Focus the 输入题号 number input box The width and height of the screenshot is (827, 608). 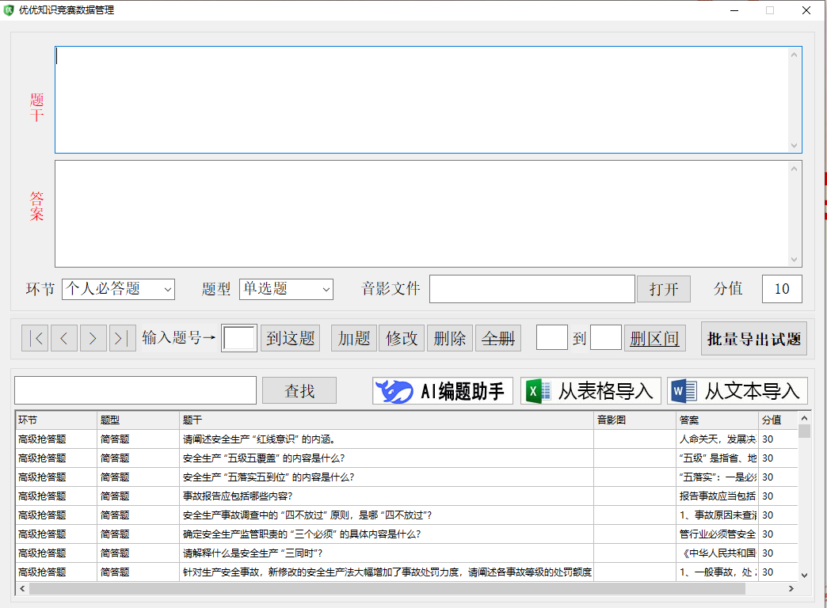point(239,338)
